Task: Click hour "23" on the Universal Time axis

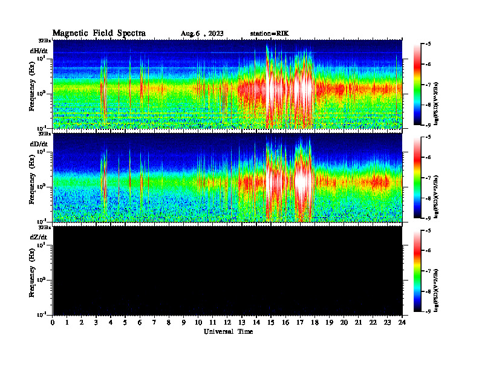Action: [387, 323]
